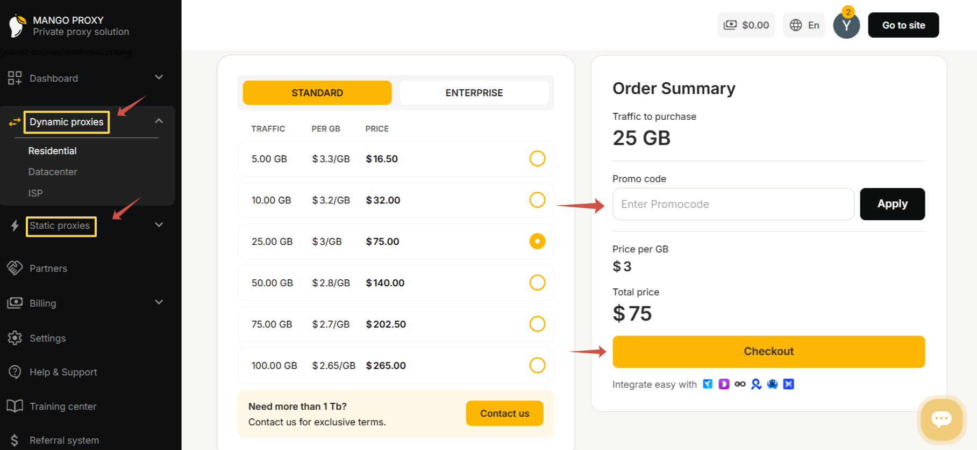Click the Mango Proxy logo icon
Screen dimensions: 977x450
(x=17, y=26)
